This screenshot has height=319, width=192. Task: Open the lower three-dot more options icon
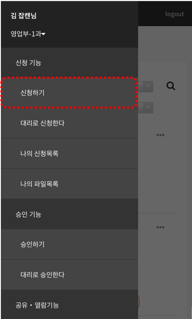[160, 227]
